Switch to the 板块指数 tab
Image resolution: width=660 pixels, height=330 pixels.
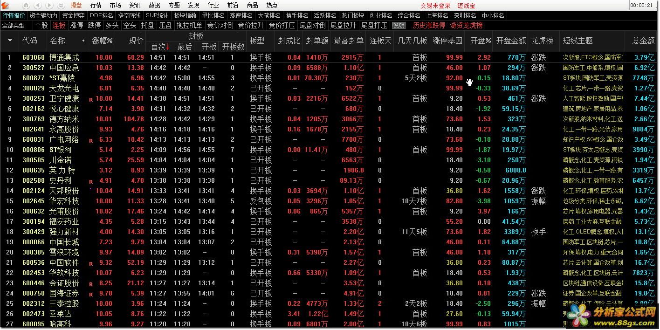coord(186,15)
